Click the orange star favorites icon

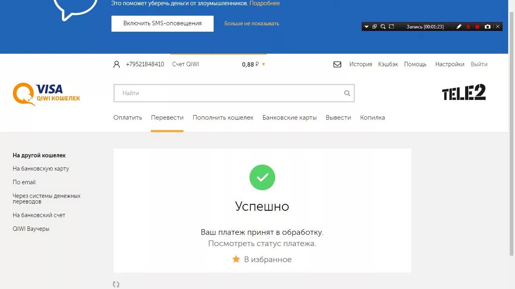point(236,259)
